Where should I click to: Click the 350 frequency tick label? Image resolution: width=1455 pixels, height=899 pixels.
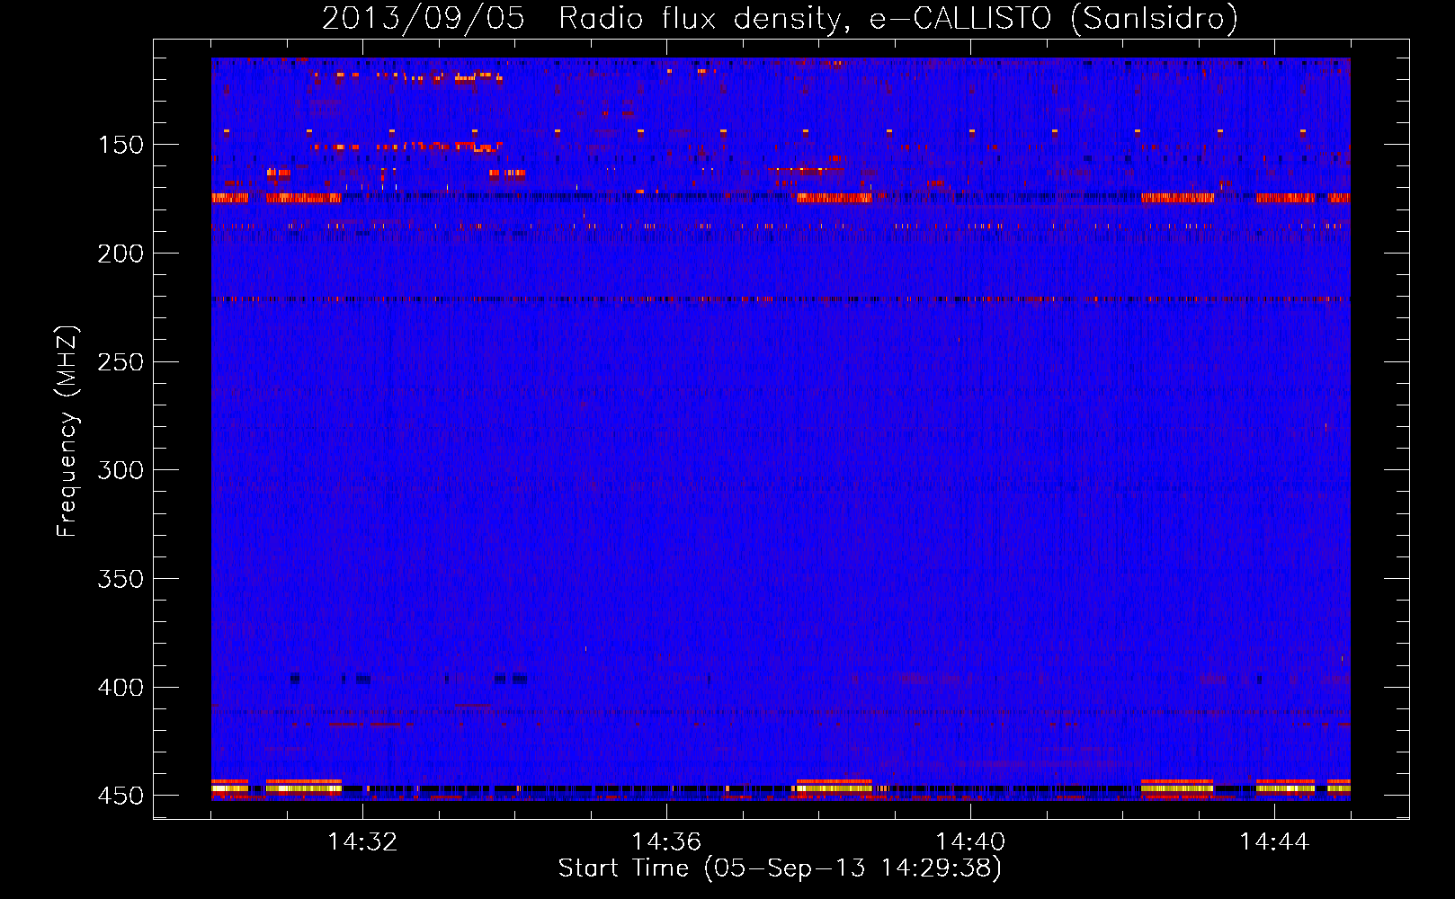(121, 579)
